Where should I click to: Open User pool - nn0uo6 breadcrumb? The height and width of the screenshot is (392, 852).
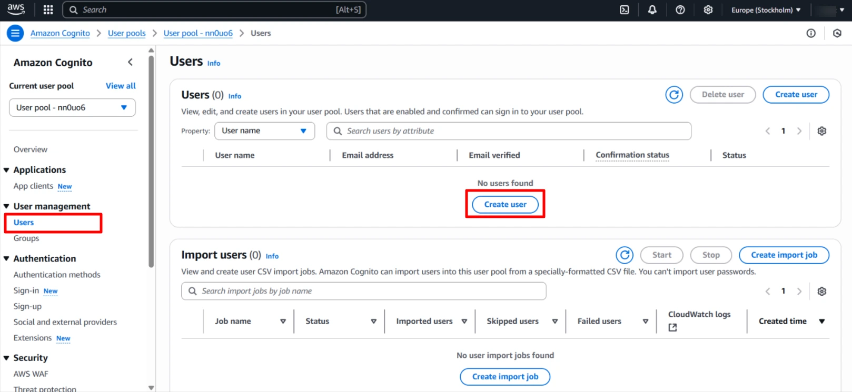pyautogui.click(x=198, y=33)
